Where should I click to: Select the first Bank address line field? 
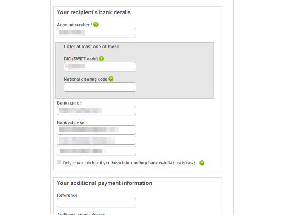pyautogui.click(x=96, y=130)
